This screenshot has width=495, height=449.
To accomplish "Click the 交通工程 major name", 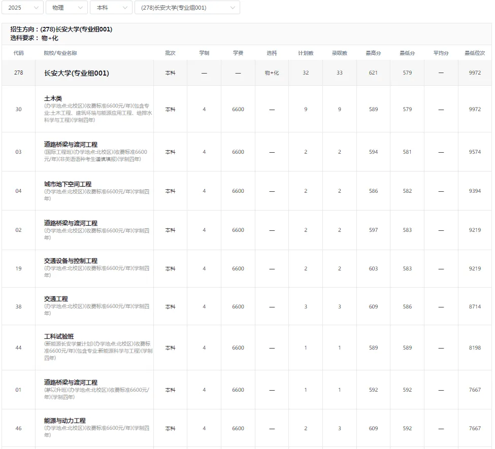I will coord(56,298).
